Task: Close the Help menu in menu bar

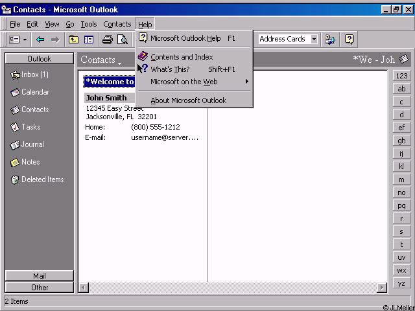Action: [145, 25]
